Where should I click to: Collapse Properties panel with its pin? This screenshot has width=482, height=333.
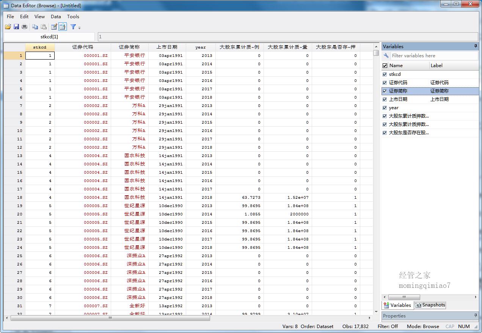(476, 316)
